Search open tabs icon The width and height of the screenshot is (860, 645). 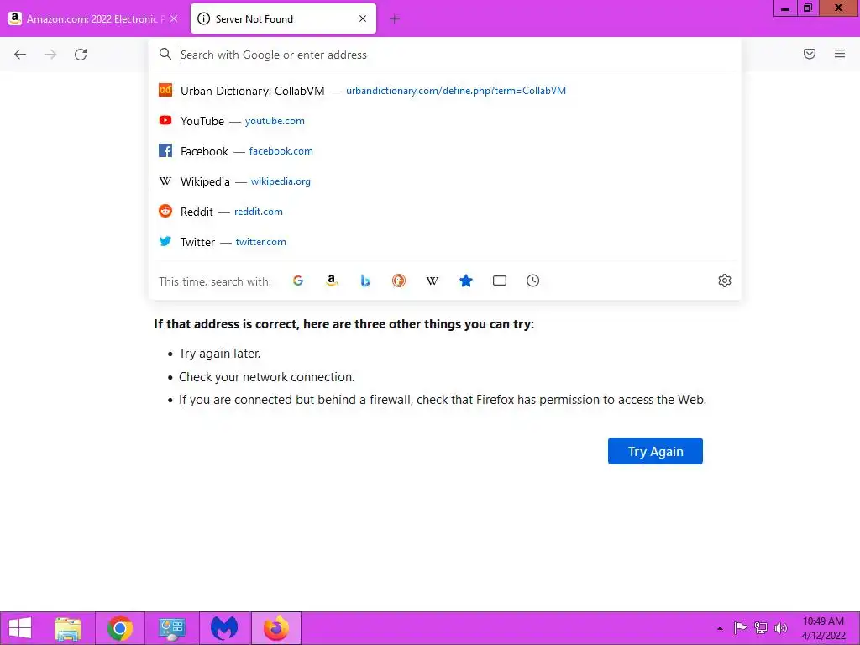coord(500,281)
